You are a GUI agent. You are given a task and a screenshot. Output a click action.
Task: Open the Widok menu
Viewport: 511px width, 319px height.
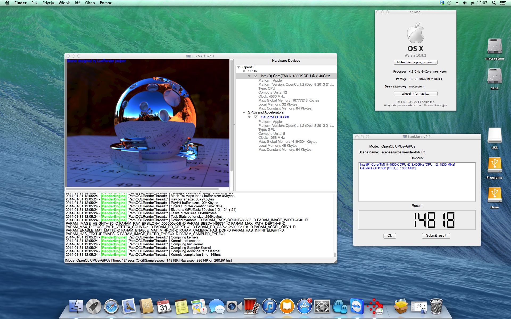click(64, 3)
